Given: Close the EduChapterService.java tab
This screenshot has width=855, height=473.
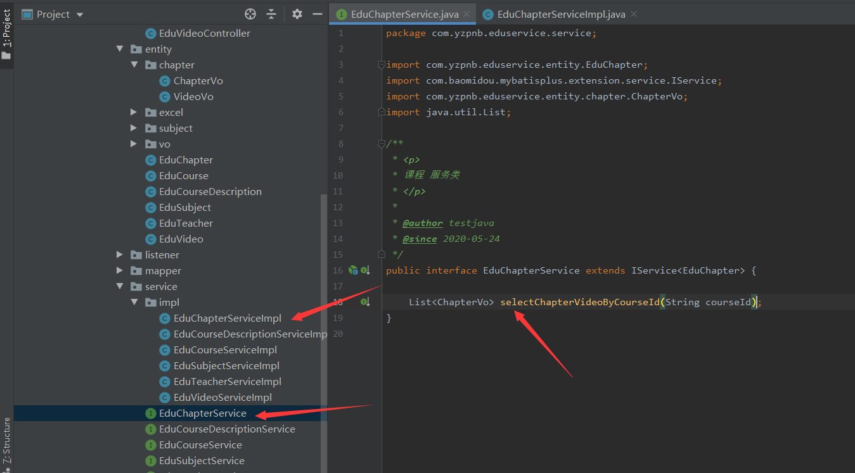Looking at the screenshot, I should (x=466, y=14).
